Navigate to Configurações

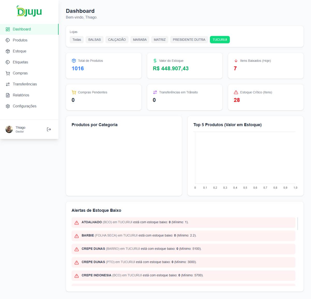(x=29, y=106)
